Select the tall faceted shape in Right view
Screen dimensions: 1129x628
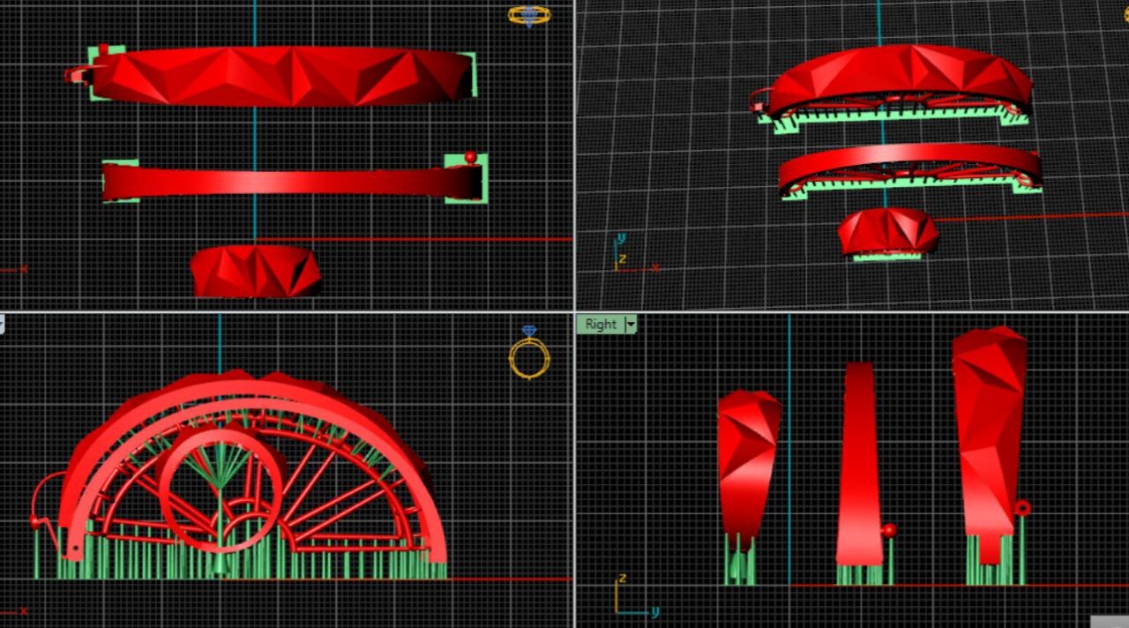point(990,432)
